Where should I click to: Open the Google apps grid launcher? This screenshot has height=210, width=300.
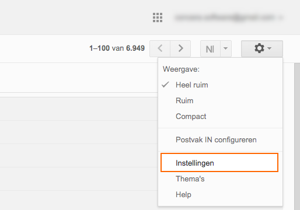(x=158, y=17)
